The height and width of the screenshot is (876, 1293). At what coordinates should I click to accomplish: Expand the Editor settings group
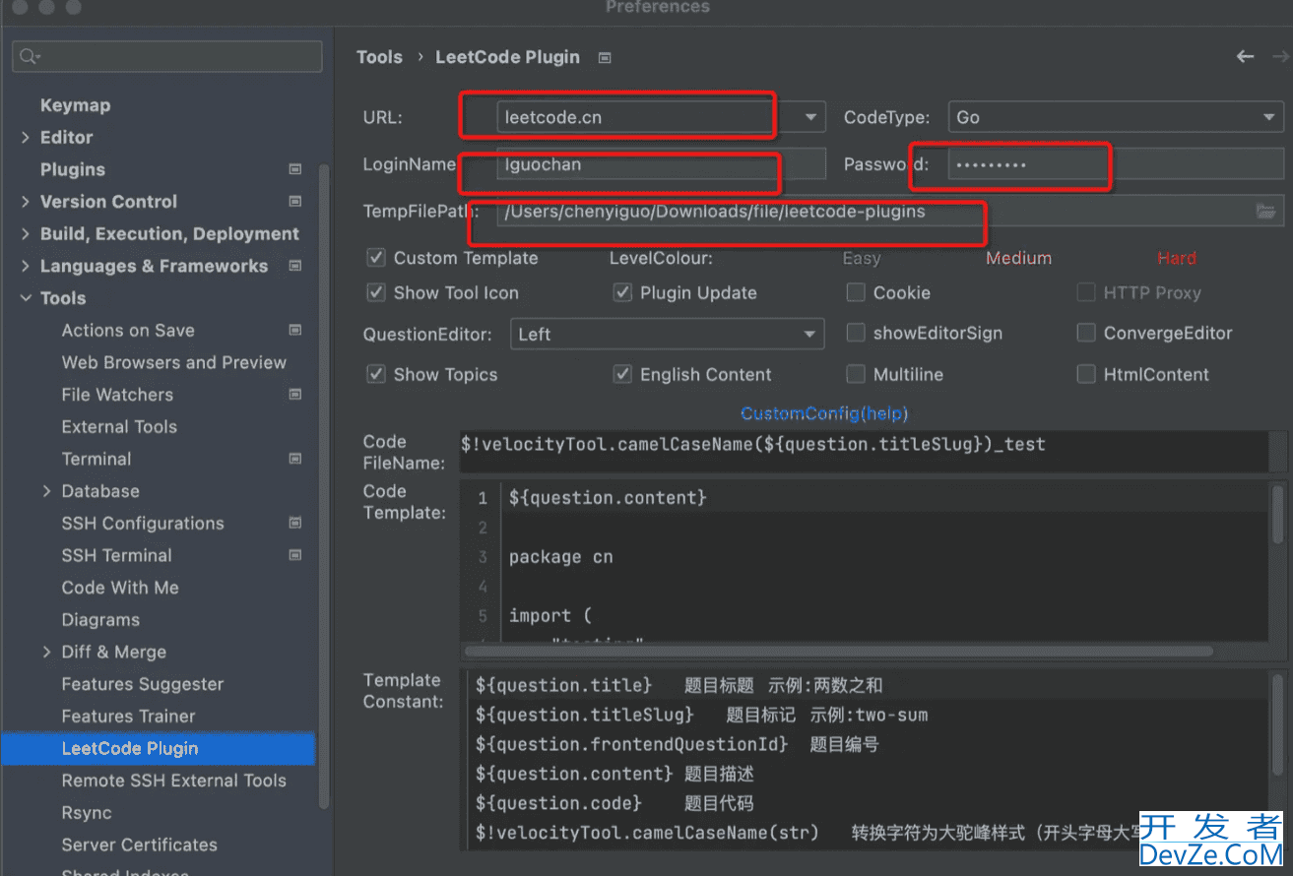26,138
